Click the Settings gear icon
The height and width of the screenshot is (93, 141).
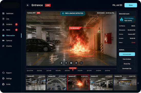coord(3,78)
